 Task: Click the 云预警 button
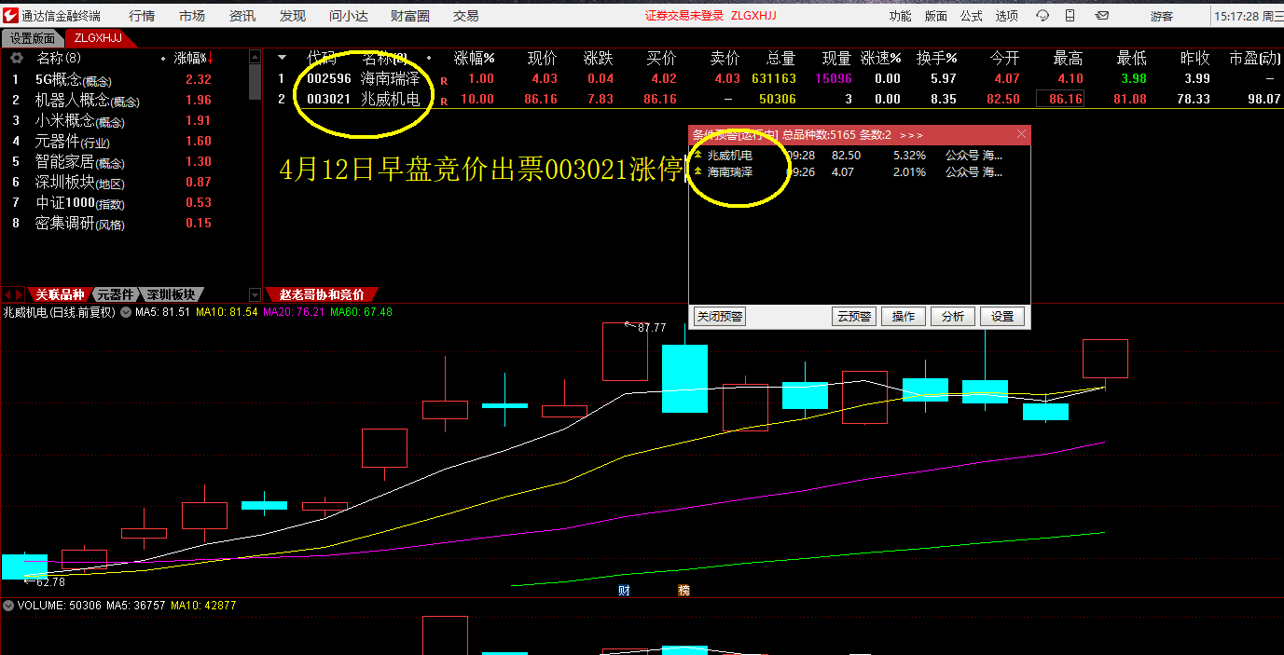click(854, 317)
